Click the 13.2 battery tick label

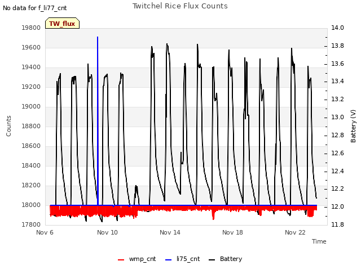point(337,100)
